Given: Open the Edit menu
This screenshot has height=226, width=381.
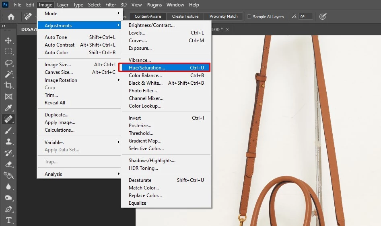Looking at the screenshot, I should 30,4.
